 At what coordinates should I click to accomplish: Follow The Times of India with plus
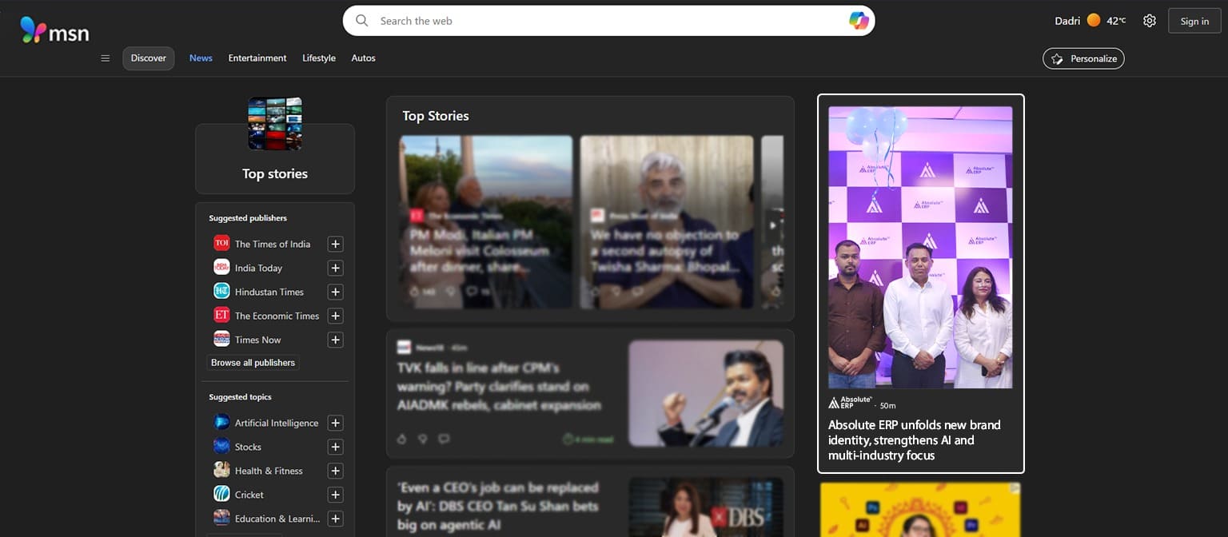[x=336, y=244]
